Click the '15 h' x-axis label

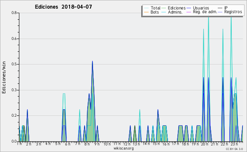(156, 144)
